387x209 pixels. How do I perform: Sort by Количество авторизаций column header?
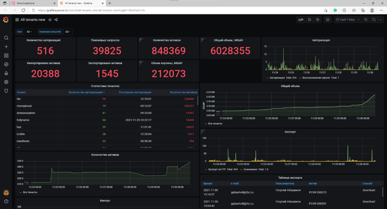(x=87, y=92)
